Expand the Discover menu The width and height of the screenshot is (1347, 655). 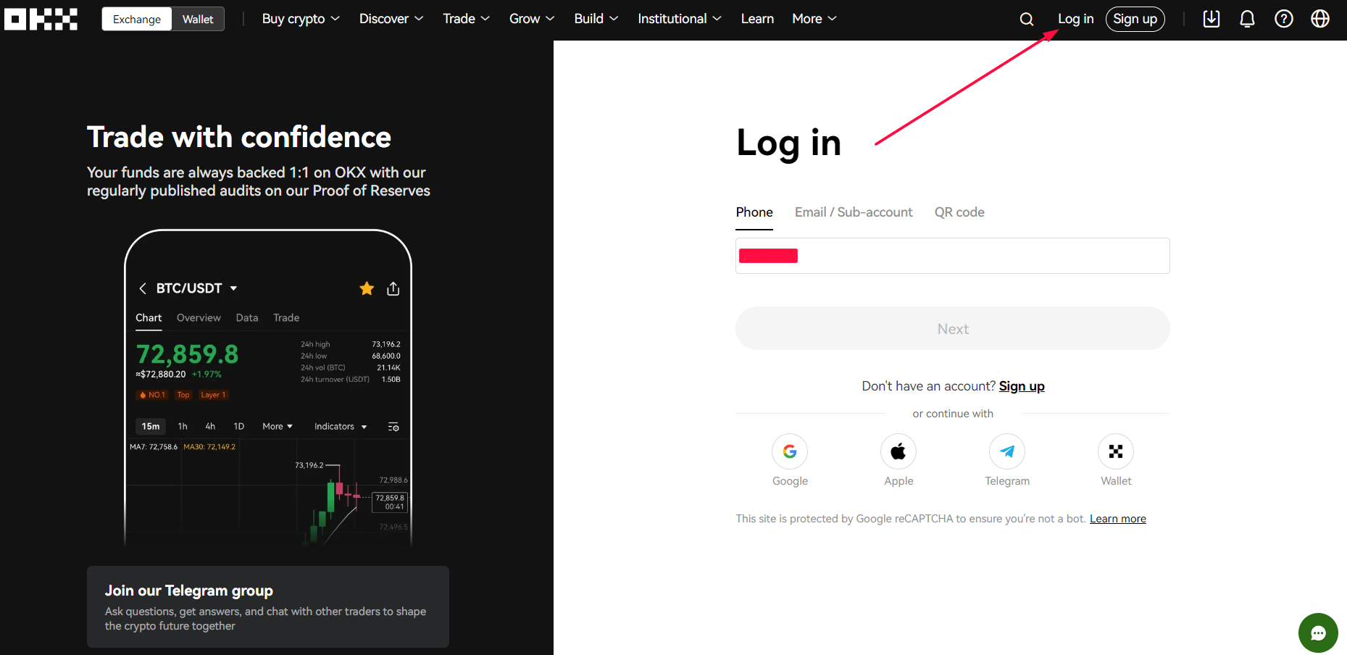point(391,19)
